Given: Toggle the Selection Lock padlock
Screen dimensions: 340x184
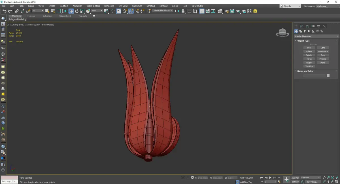Looking at the screenshot, I should coord(187,178).
